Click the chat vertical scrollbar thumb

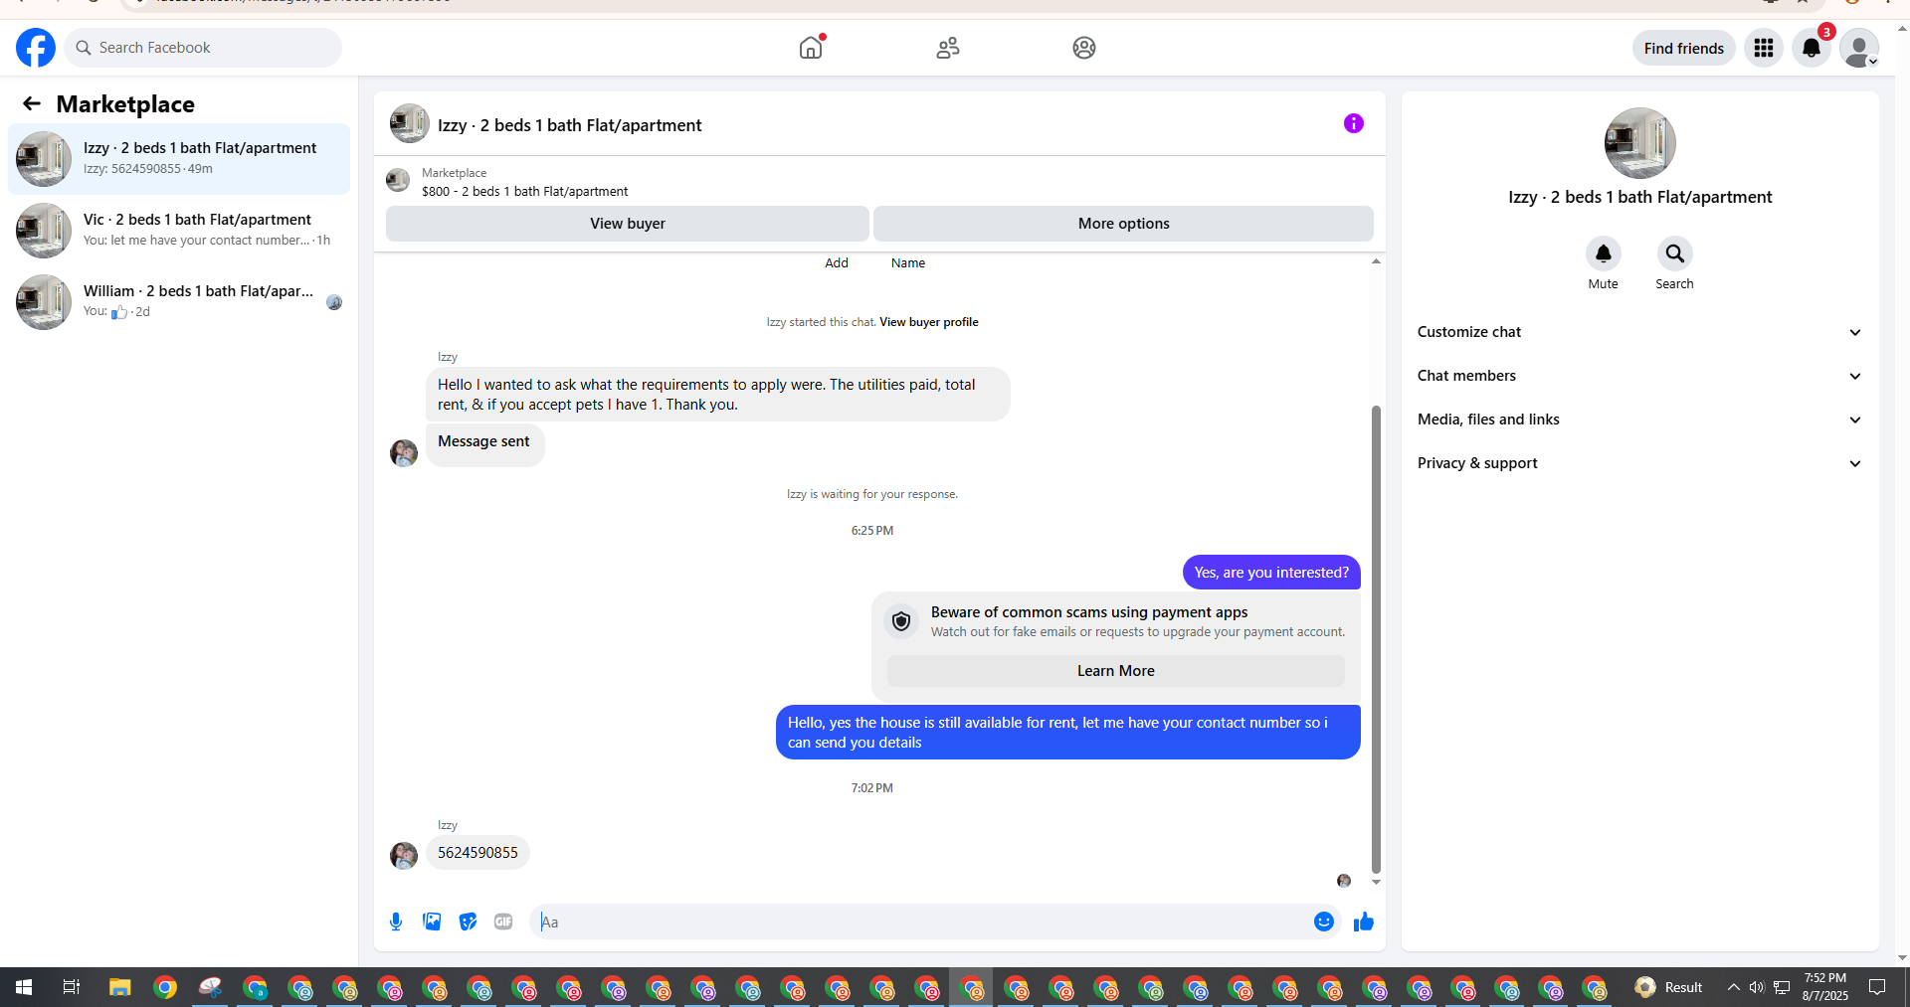click(1376, 639)
